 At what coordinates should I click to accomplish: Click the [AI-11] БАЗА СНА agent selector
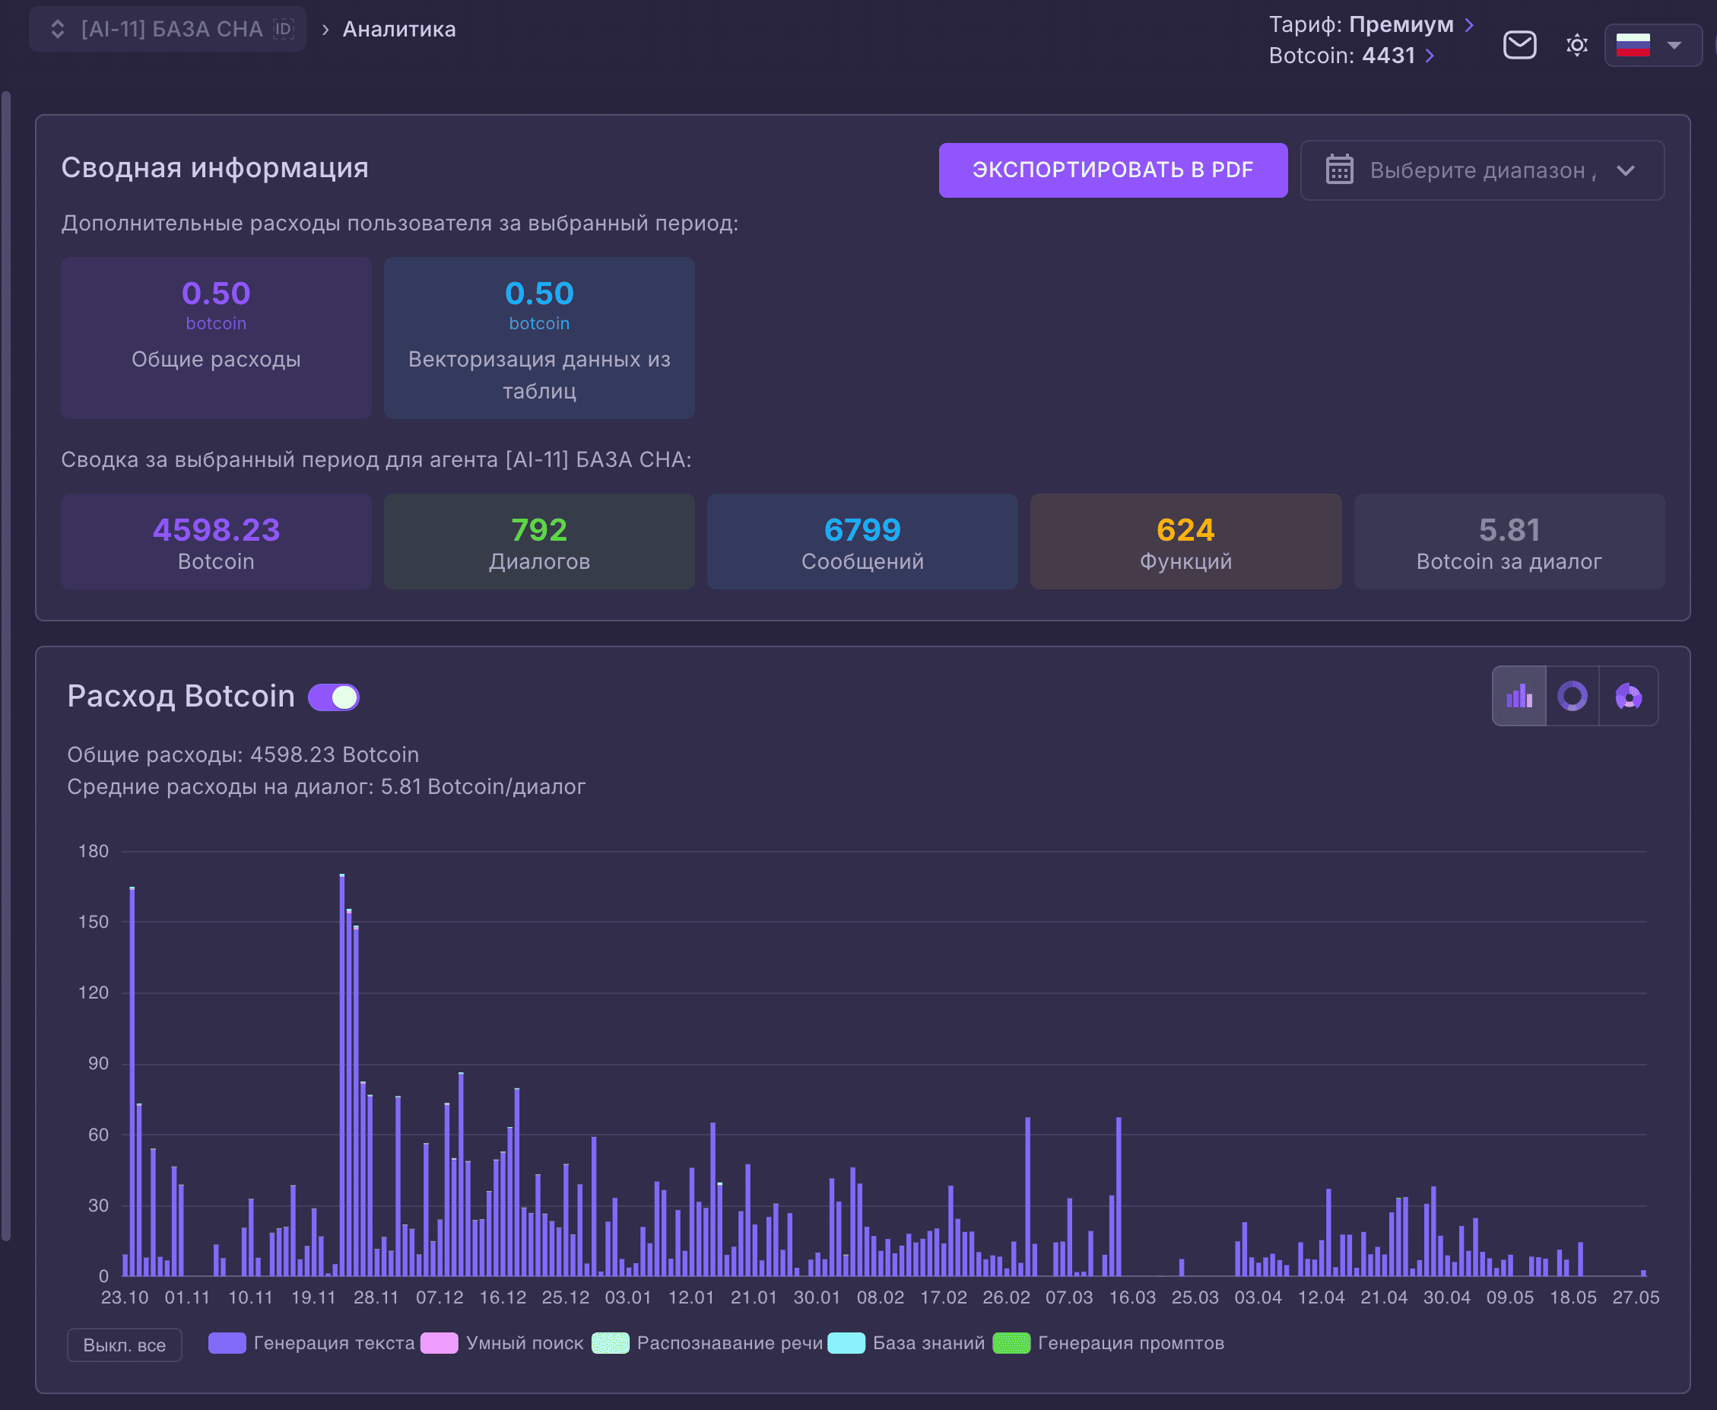pos(167,29)
